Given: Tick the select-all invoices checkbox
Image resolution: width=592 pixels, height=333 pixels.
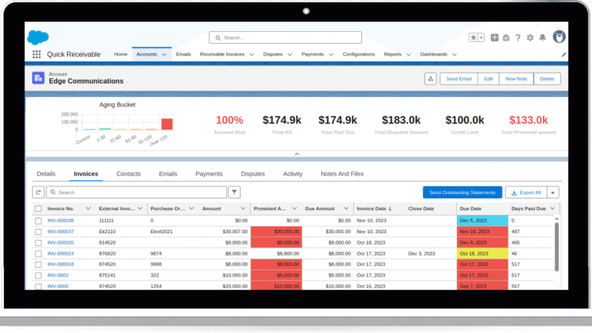Looking at the screenshot, I should 38,209.
